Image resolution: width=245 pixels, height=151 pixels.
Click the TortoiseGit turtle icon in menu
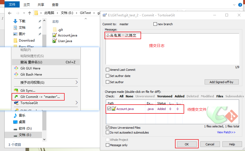tap(16, 103)
